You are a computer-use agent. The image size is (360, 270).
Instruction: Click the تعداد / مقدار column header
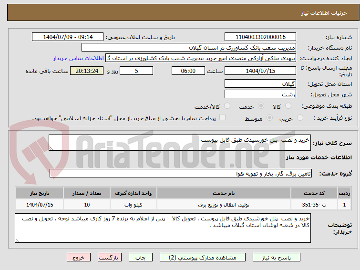coord(87,193)
